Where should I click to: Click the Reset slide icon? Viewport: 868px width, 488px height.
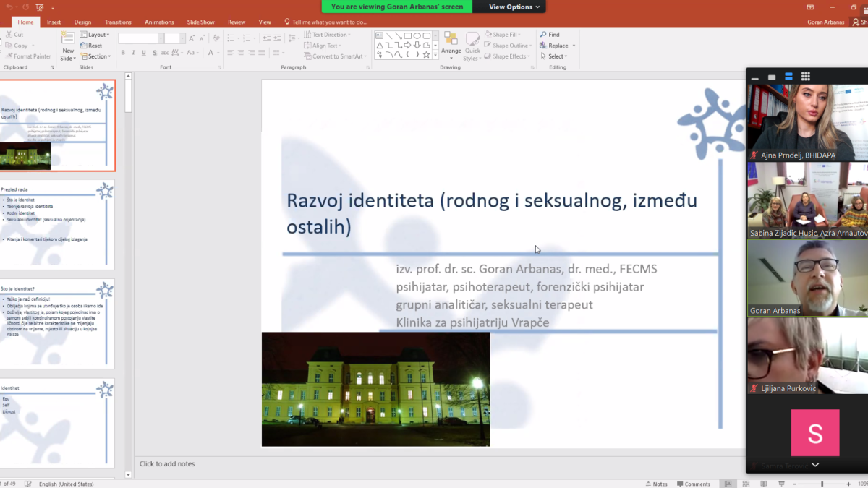84,46
